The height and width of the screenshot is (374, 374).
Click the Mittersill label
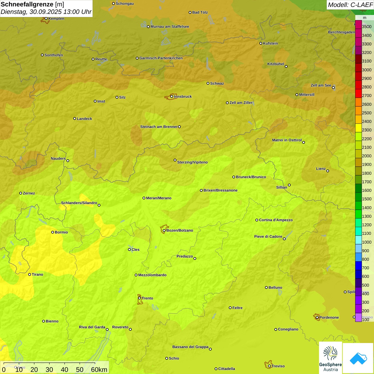point(307,95)
